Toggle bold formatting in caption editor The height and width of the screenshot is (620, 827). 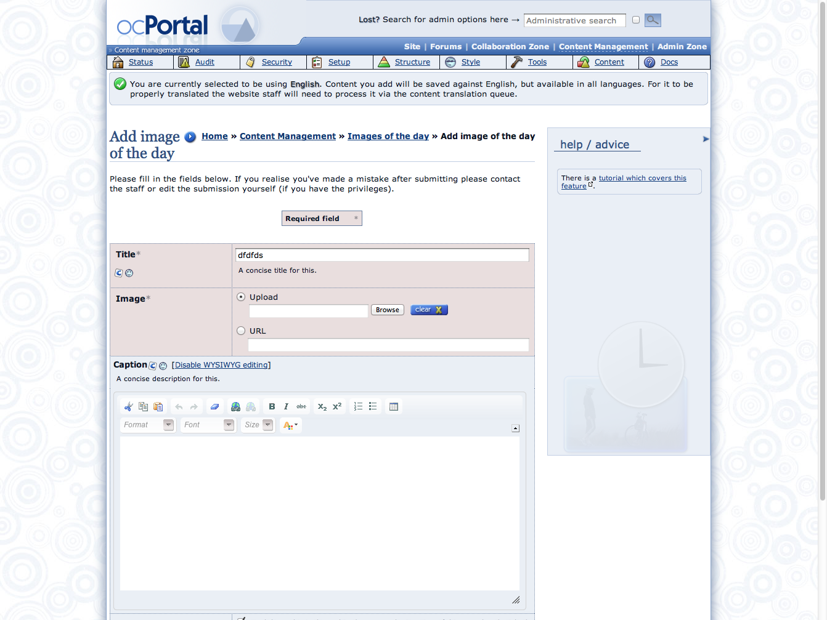[272, 406]
